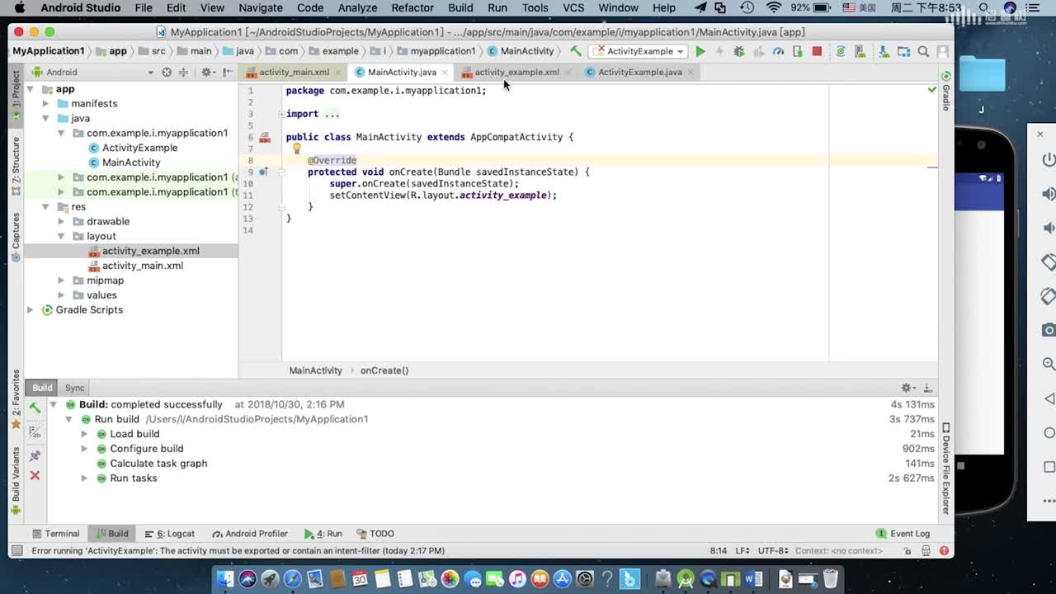Start the Debug app bug icon

[x=739, y=51]
